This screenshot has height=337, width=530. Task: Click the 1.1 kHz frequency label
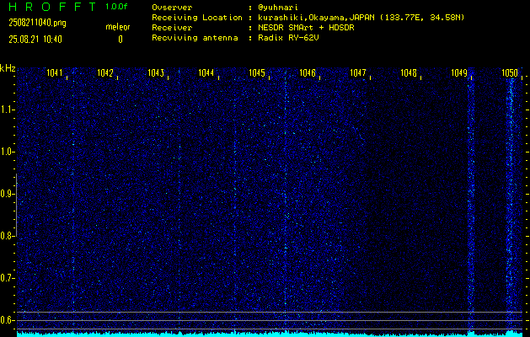click(x=6, y=110)
